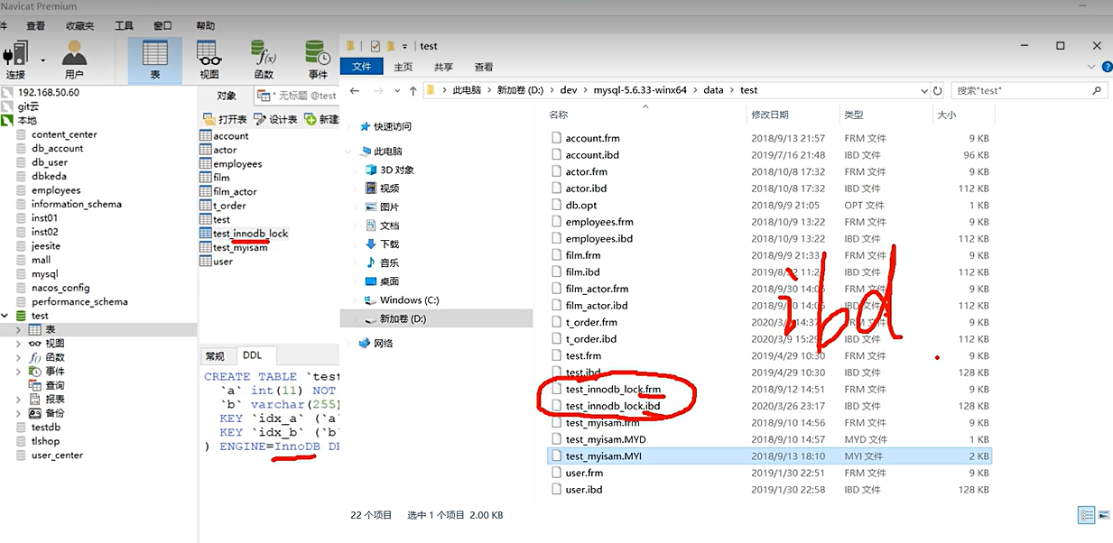Open the 帮助 menu in Navicat

[x=205, y=26]
